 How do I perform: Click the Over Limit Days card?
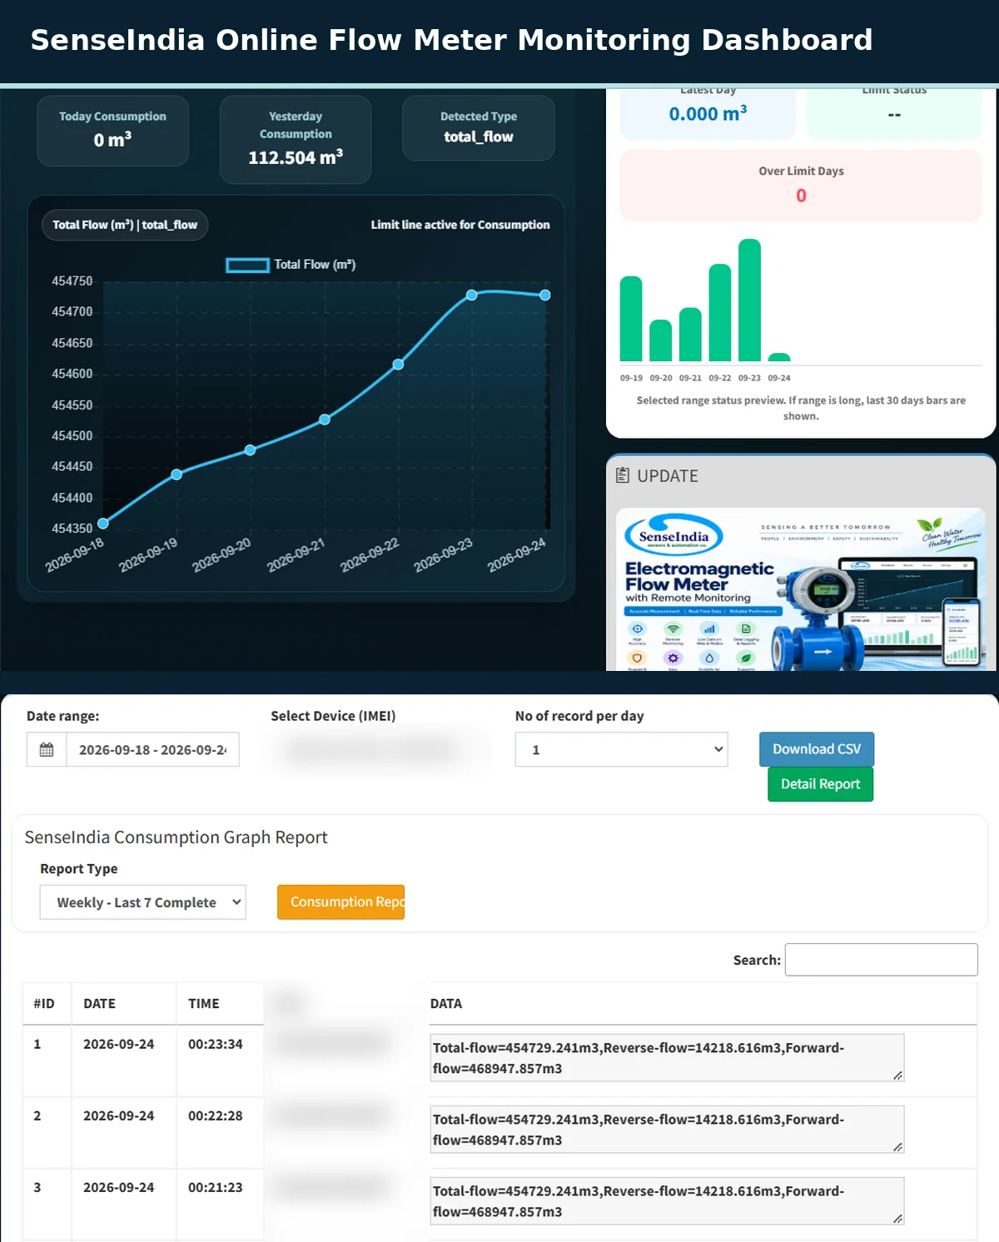point(801,186)
